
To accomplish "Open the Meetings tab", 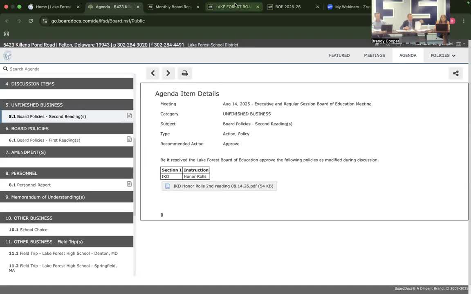I will click(x=374, y=56).
